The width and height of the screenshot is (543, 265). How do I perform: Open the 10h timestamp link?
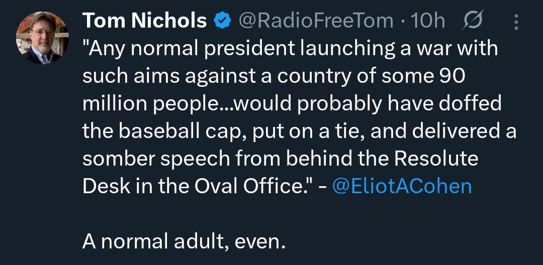pos(428,21)
